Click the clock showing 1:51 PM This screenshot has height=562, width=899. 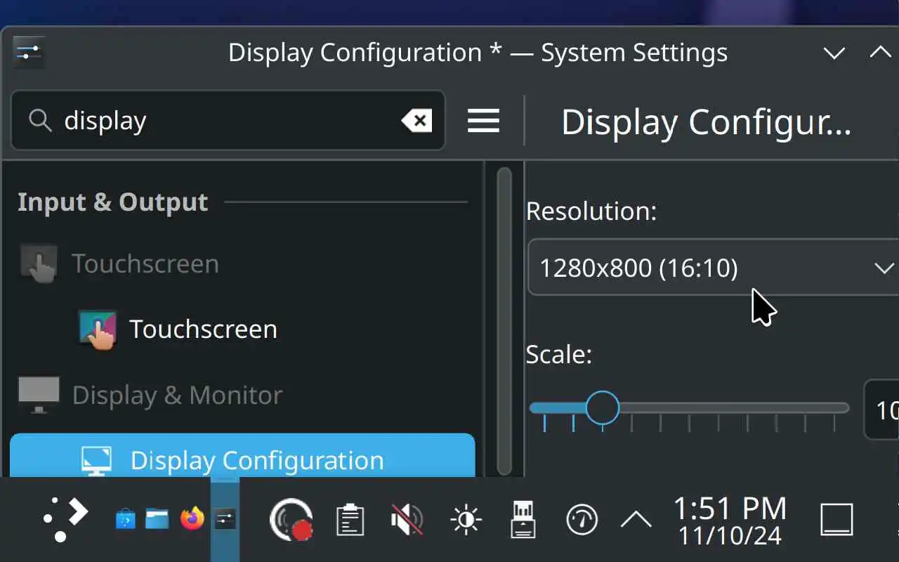point(730,521)
